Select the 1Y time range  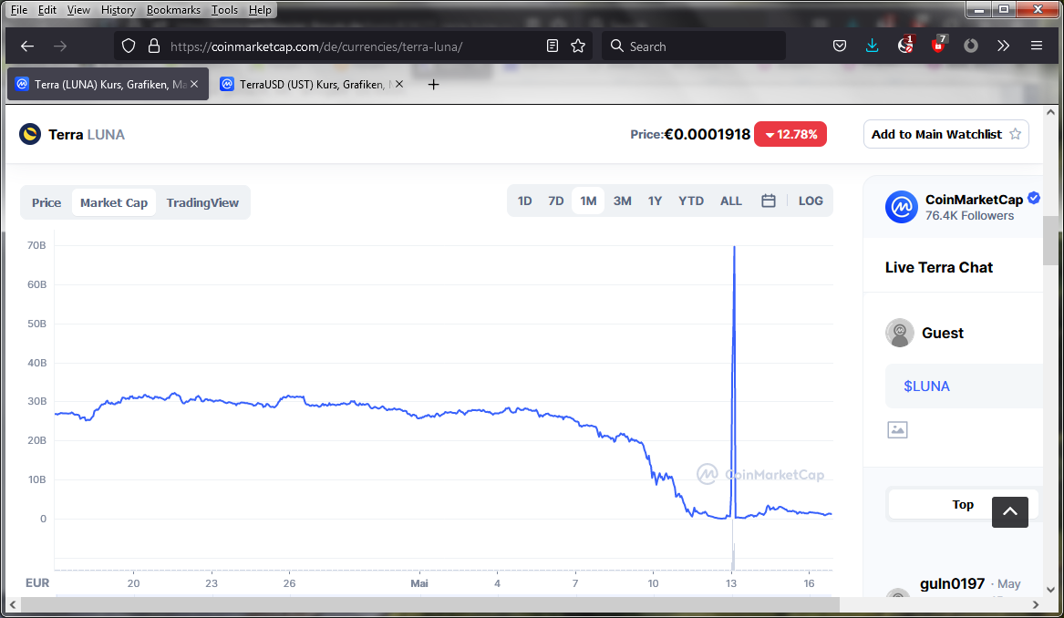[655, 201]
